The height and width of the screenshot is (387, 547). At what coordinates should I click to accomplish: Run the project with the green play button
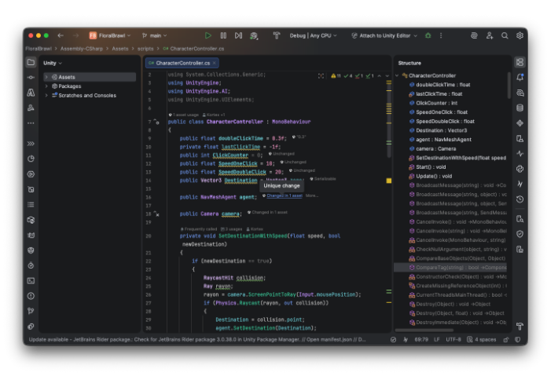[208, 35]
